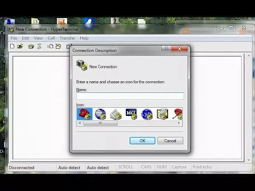Click icon list scroll-left arrow

coord(80,123)
